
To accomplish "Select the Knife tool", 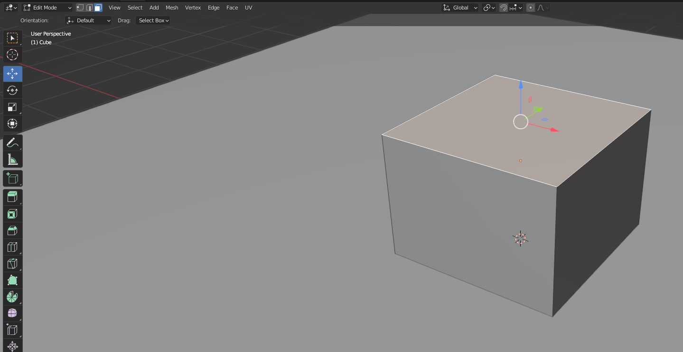I will coord(12,264).
